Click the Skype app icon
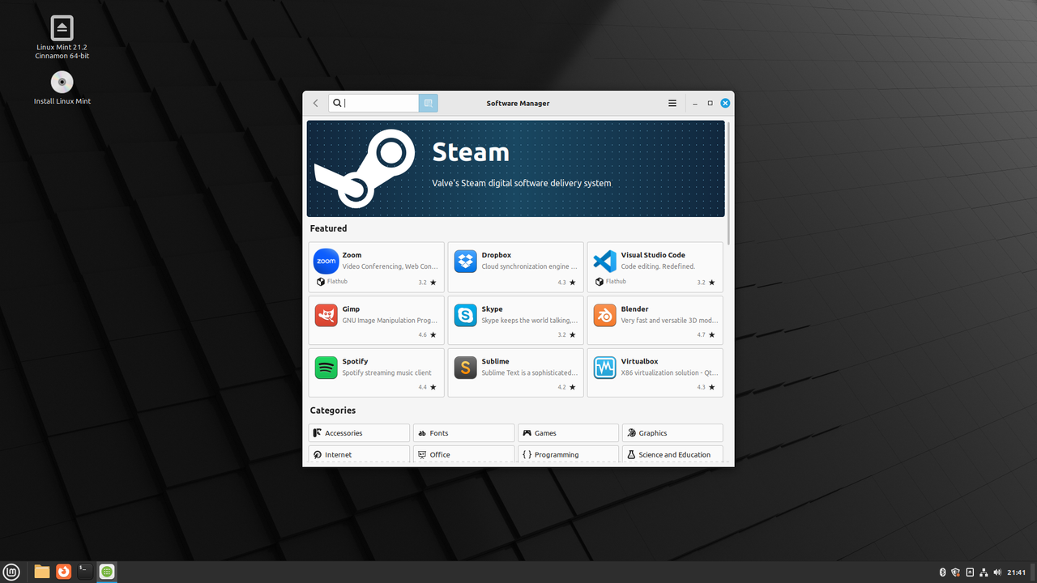The image size is (1037, 583). pyautogui.click(x=465, y=315)
